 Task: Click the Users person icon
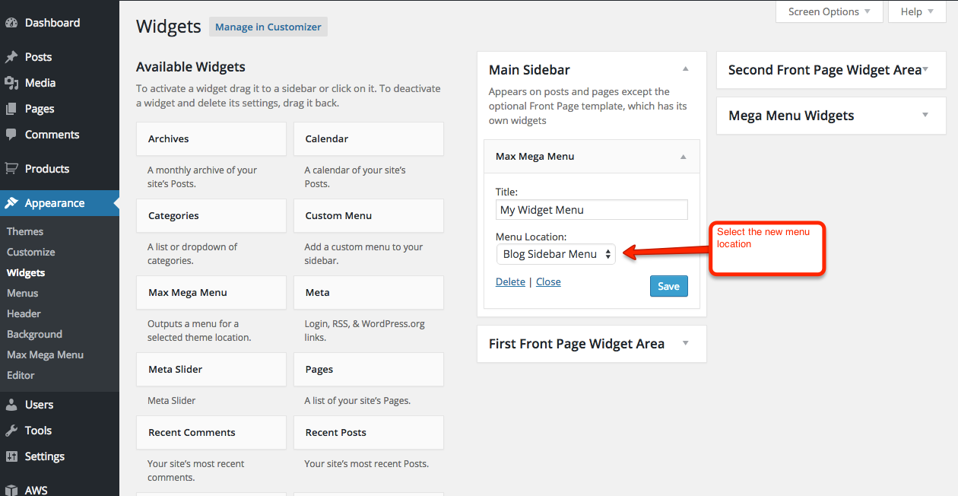pos(11,405)
